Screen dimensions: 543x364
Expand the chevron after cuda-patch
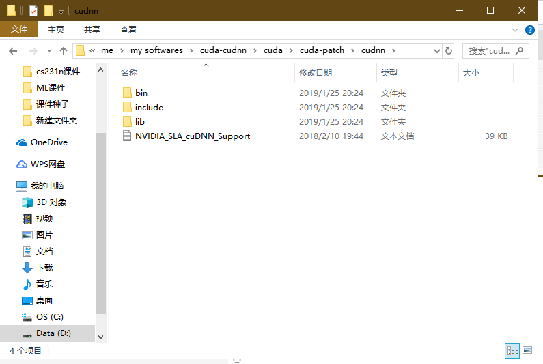coord(352,51)
